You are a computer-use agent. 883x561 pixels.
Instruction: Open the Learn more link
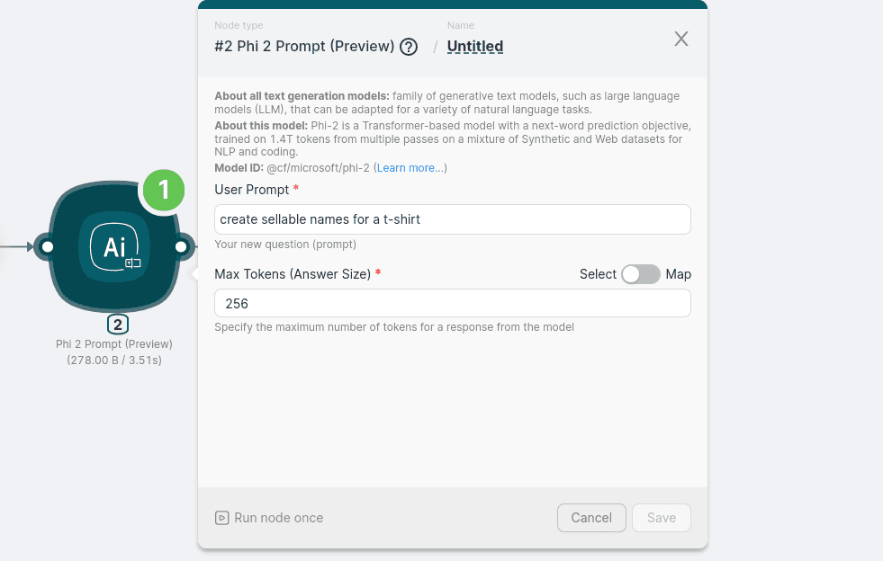(x=410, y=168)
